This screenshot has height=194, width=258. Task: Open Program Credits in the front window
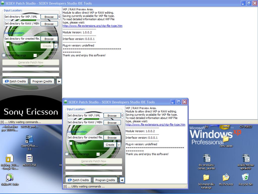(105, 180)
